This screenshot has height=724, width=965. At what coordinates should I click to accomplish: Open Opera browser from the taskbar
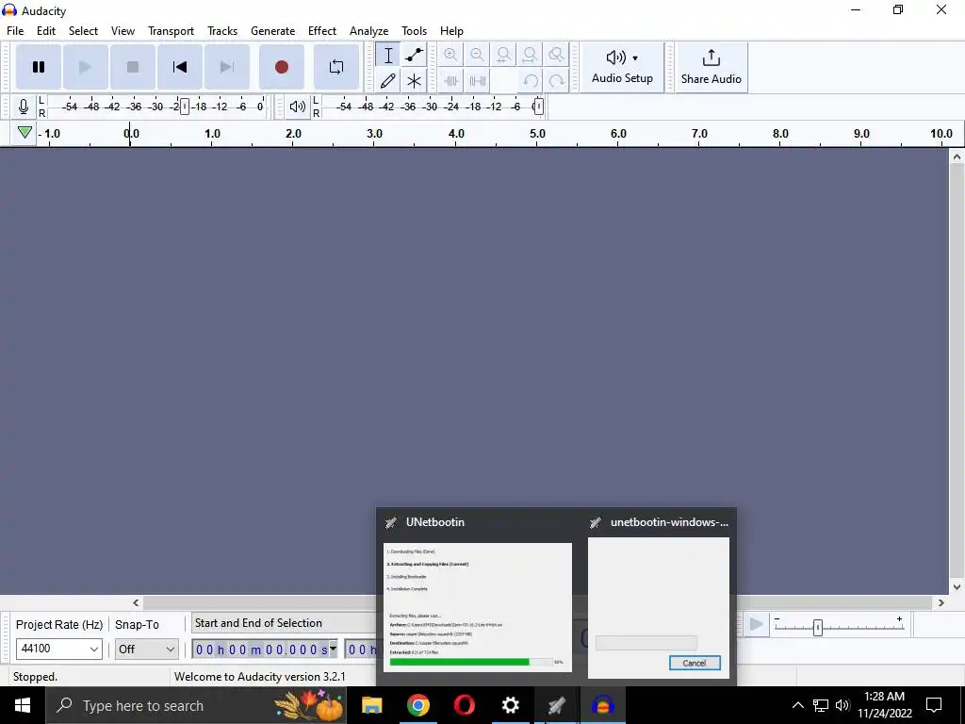464,705
